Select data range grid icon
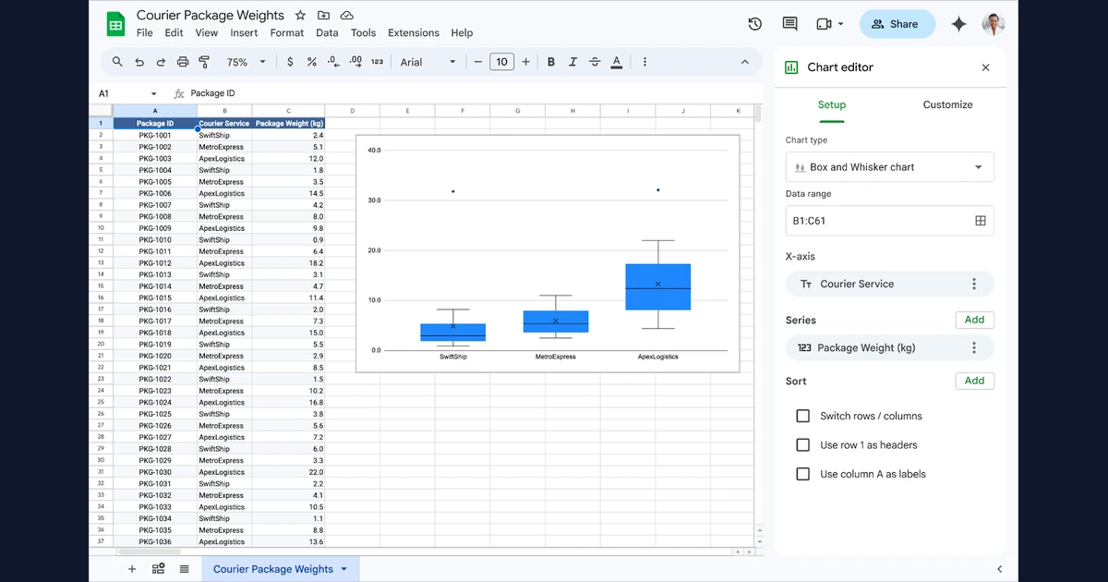The width and height of the screenshot is (1108, 582). click(x=981, y=221)
